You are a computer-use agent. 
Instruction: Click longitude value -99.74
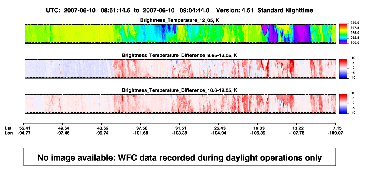pos(102,133)
